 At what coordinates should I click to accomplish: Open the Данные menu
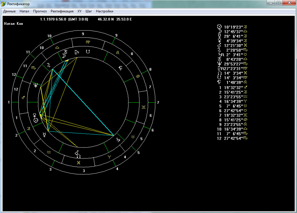coord(10,11)
